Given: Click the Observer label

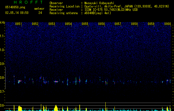Looking at the screenshot, I should click(56, 3).
